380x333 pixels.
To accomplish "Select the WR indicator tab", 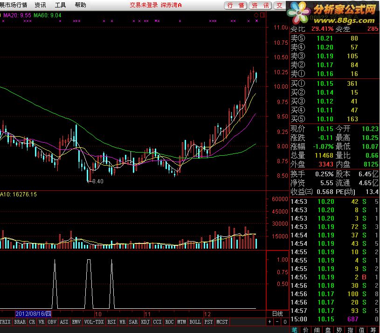I will tap(122, 322).
